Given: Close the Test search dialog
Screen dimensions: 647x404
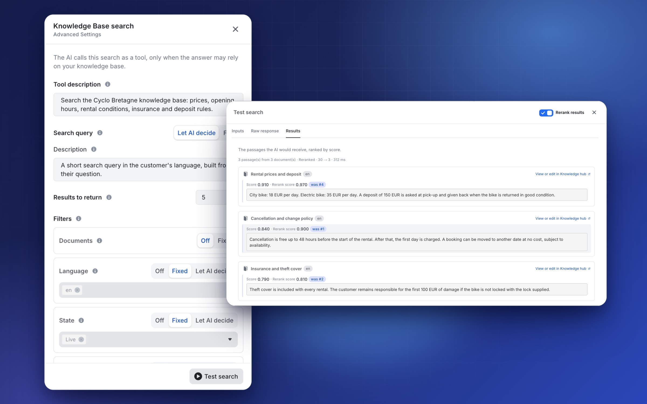Looking at the screenshot, I should coord(594,112).
